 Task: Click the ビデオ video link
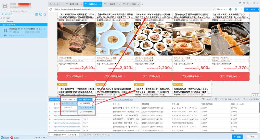16,138
